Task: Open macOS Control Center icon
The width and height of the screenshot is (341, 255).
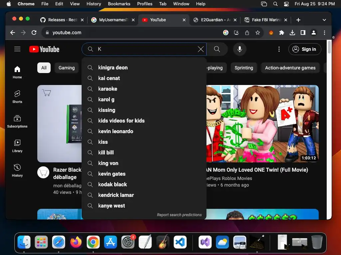Action: (x=286, y=4)
